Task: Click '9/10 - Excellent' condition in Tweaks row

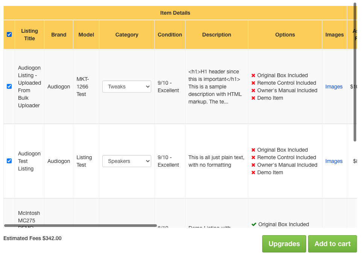Action: click(168, 87)
